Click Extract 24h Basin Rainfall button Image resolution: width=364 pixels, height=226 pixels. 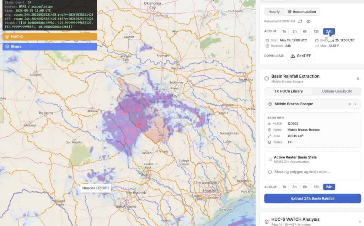(312, 198)
